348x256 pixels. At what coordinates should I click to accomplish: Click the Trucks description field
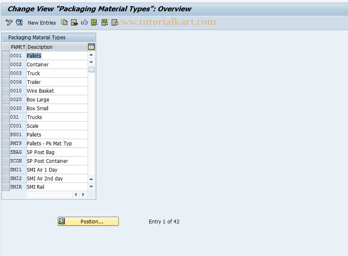coord(57,117)
